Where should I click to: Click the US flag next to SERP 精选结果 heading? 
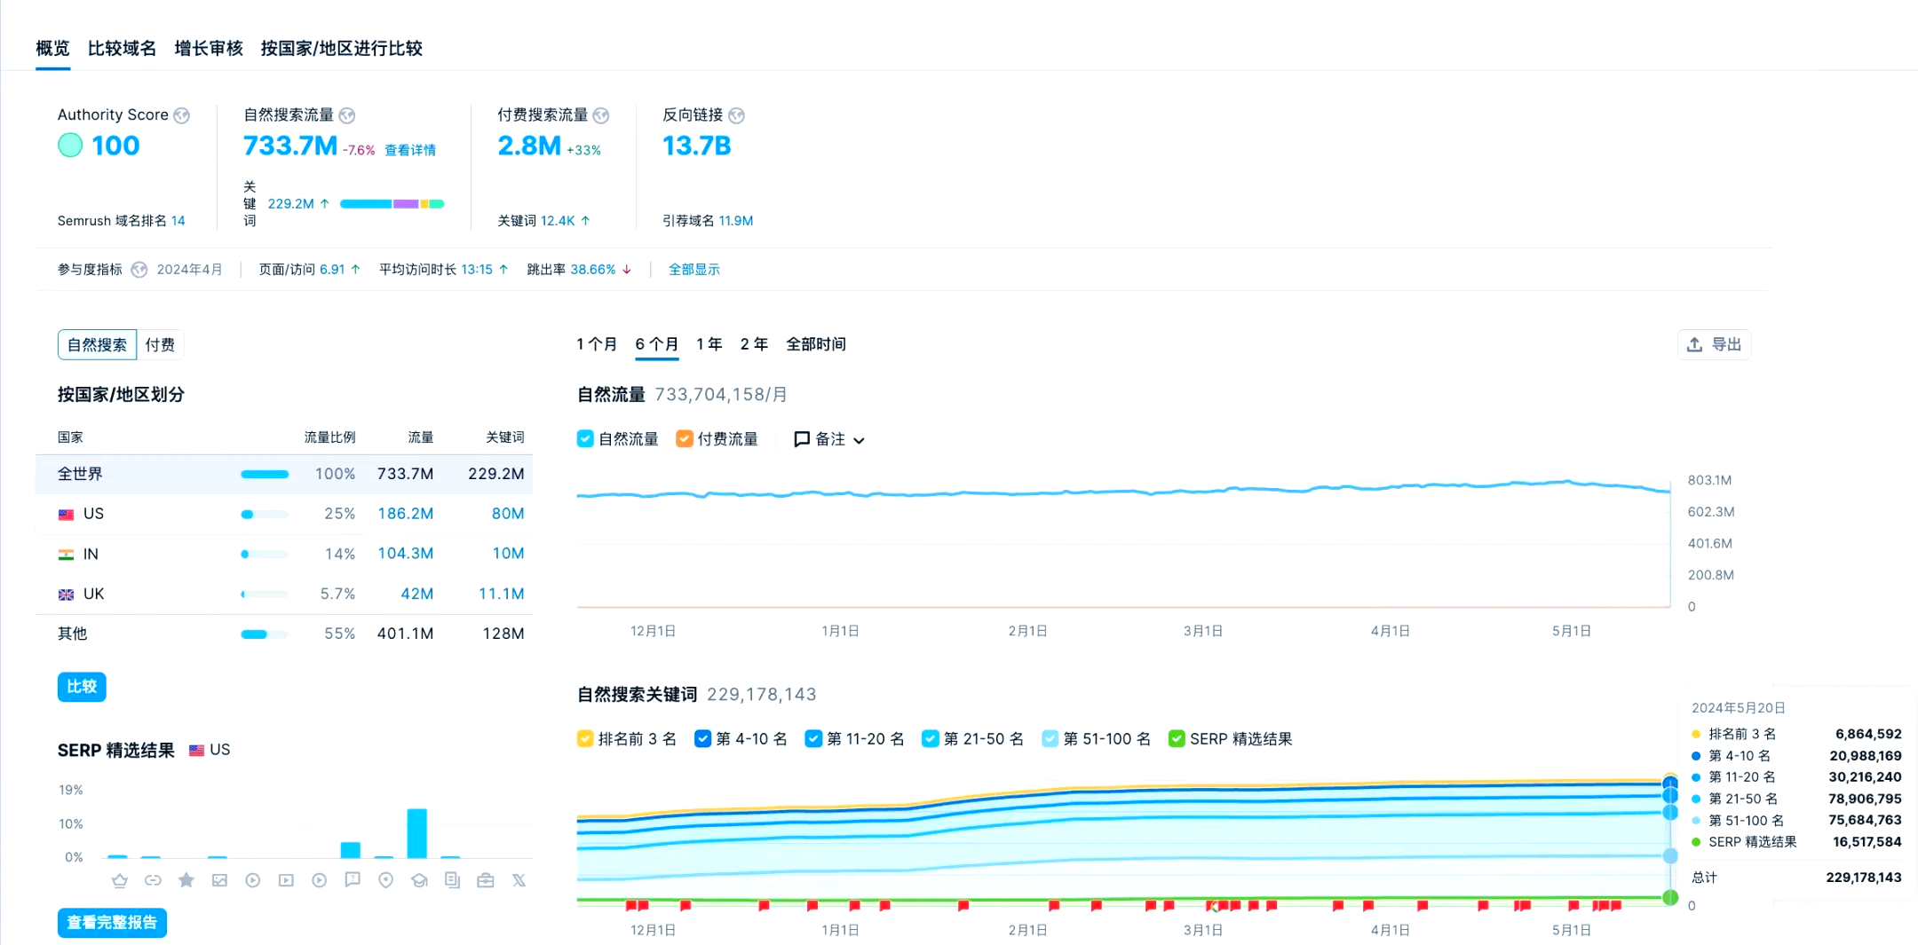coord(197,751)
